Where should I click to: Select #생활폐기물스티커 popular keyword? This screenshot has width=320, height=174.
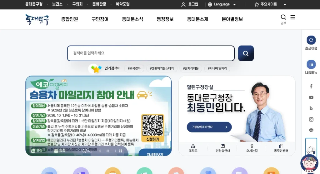coord(162,68)
